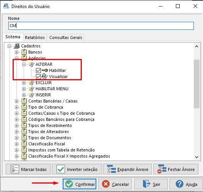Expand the Classificação Fiscal node
This screenshot has width=203, height=192.
16,144
